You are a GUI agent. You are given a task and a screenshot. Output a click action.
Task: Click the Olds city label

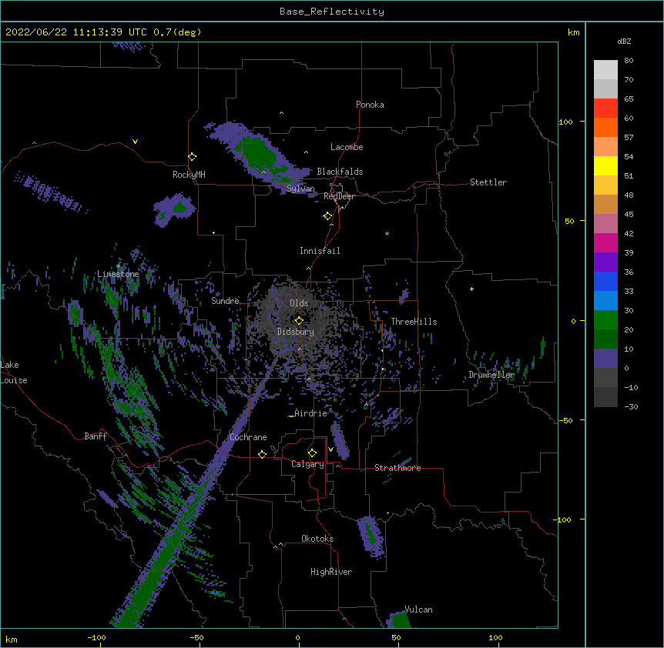[x=299, y=303]
